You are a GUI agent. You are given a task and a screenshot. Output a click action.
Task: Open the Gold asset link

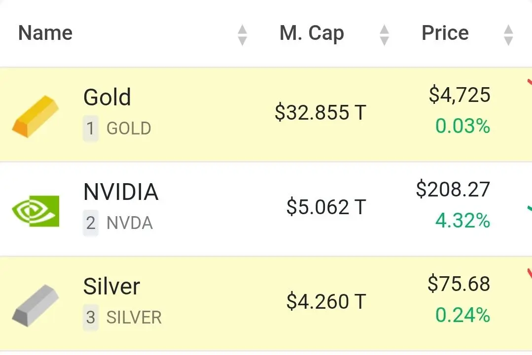(107, 97)
